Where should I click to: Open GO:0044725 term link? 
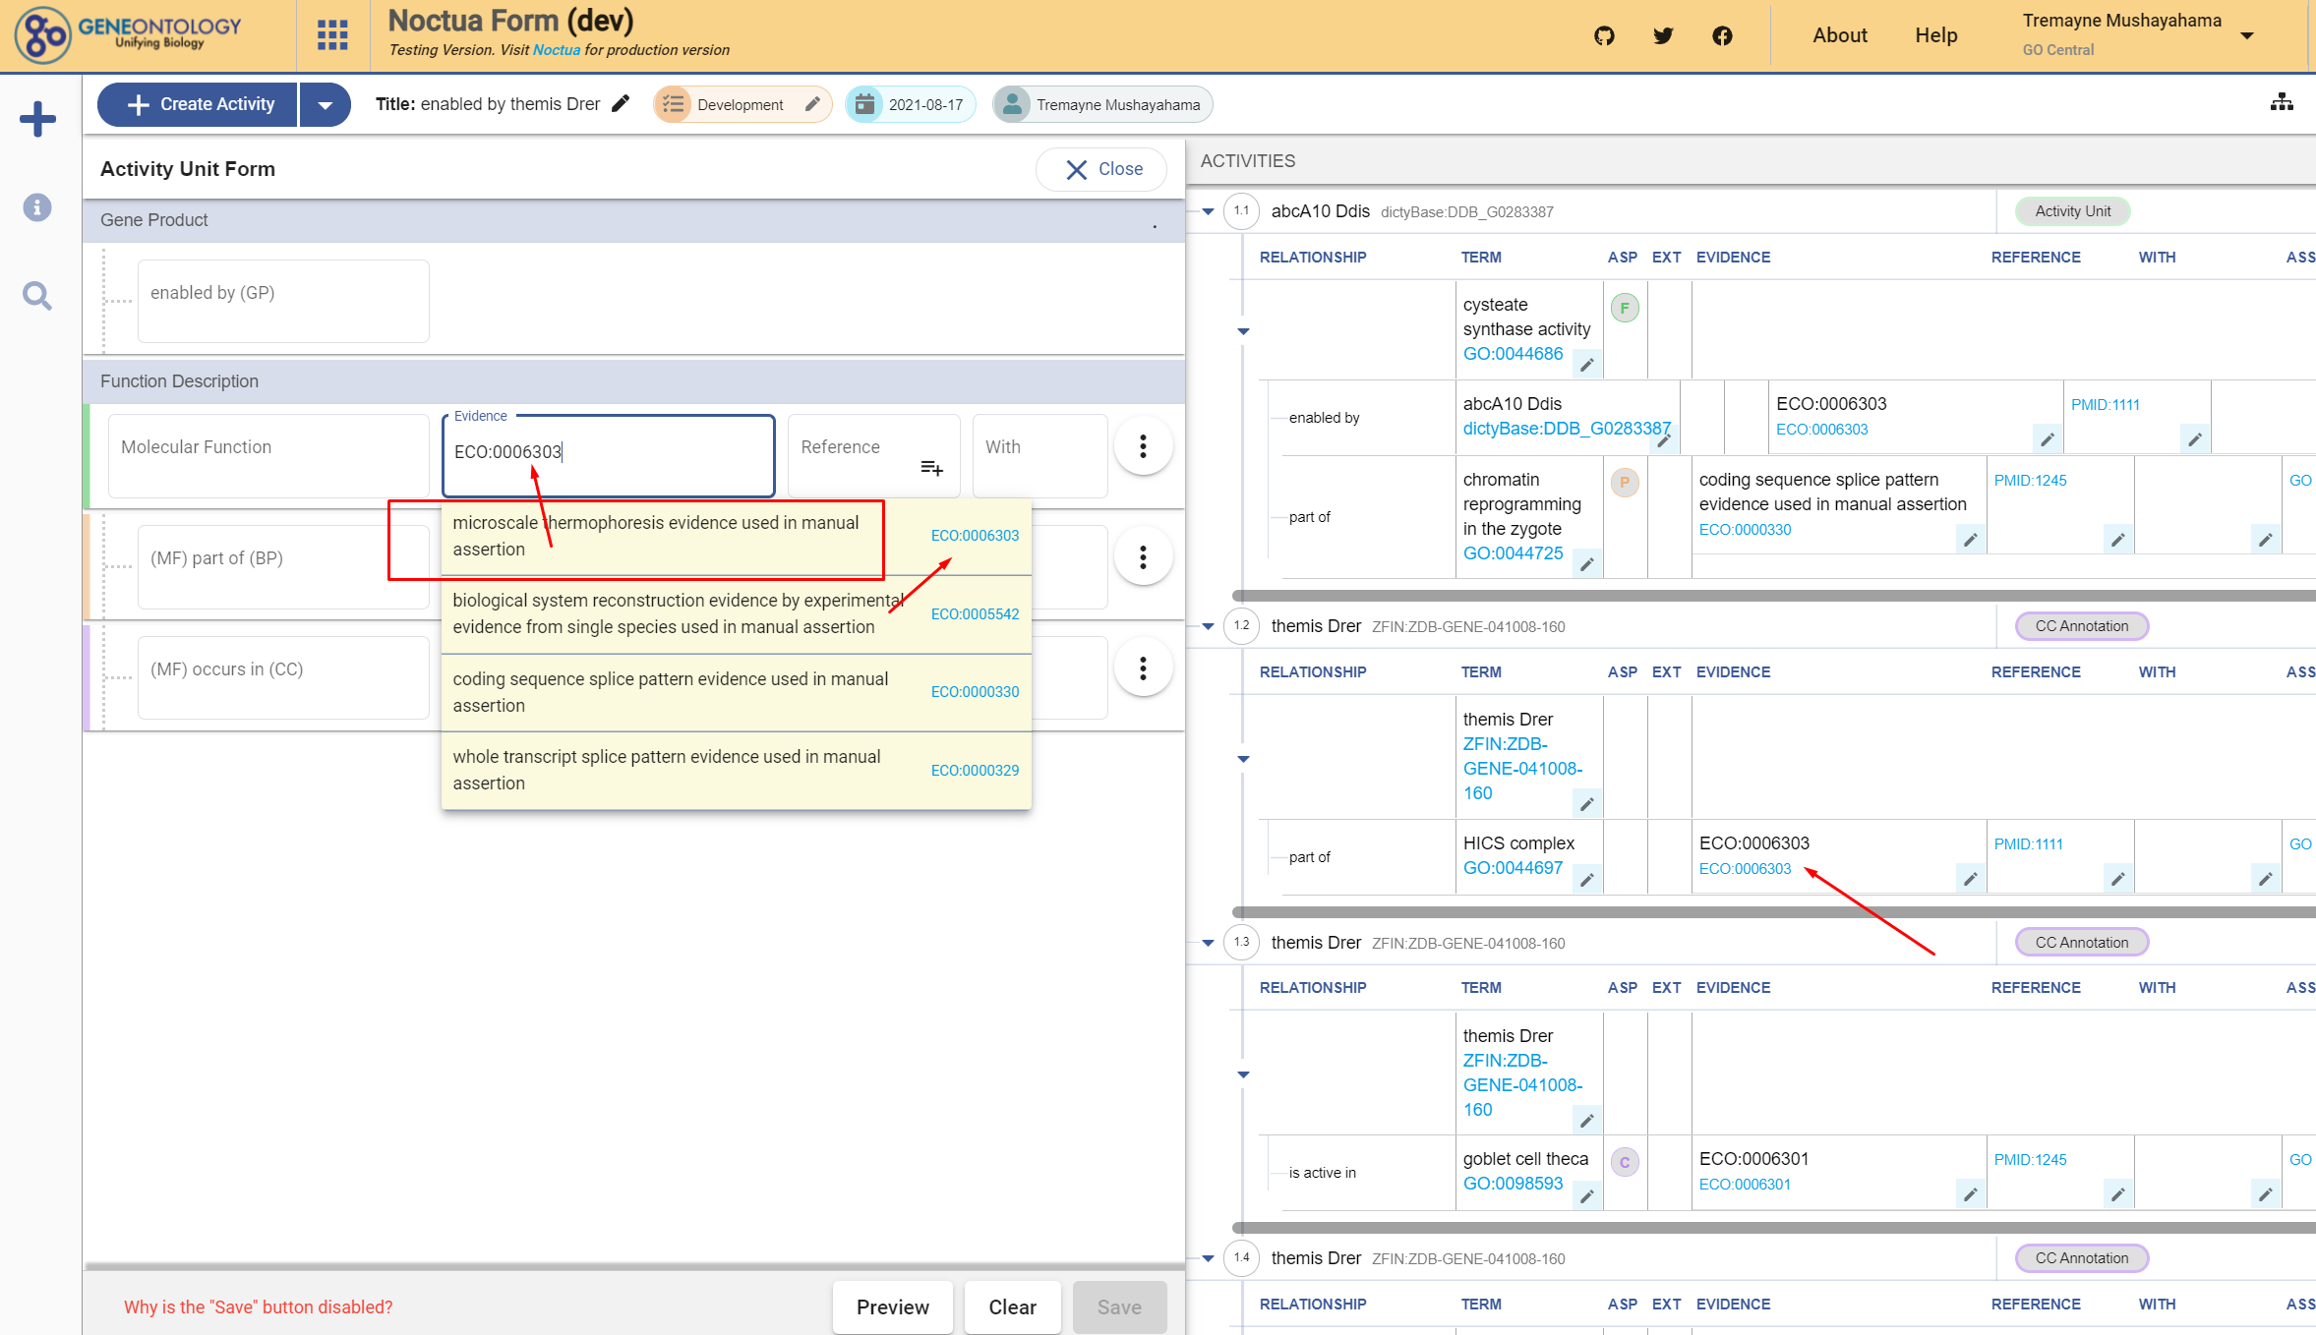pos(1513,553)
